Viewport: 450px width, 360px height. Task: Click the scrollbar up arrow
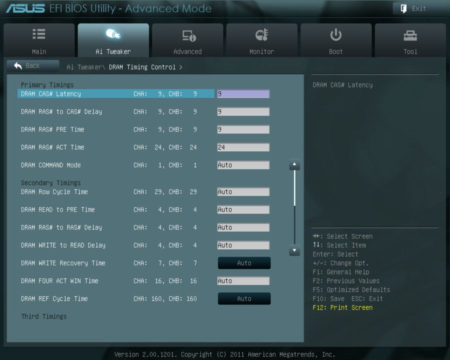(x=294, y=164)
